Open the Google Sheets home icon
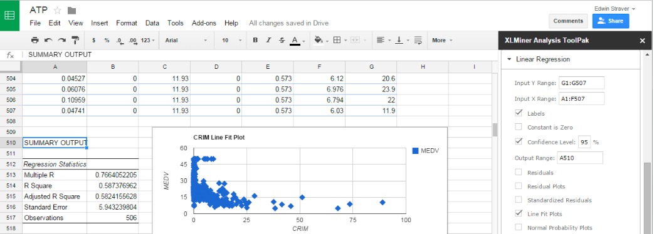Screen dimensions: 654x234 coord(9,16)
